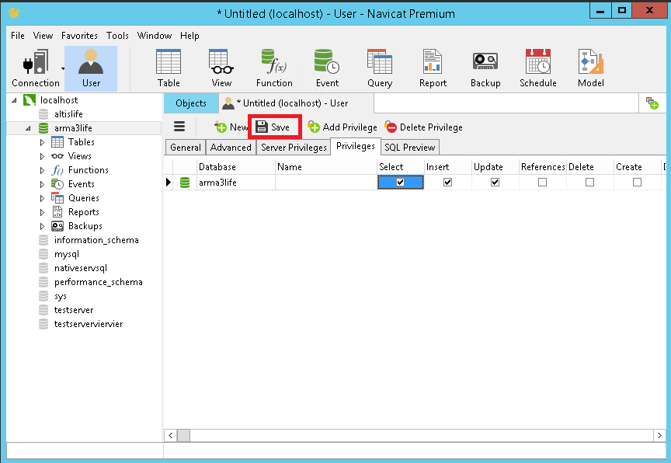Viewport: 671px width, 463px height.
Task: Open the Function toolbar icon
Action: (274, 68)
